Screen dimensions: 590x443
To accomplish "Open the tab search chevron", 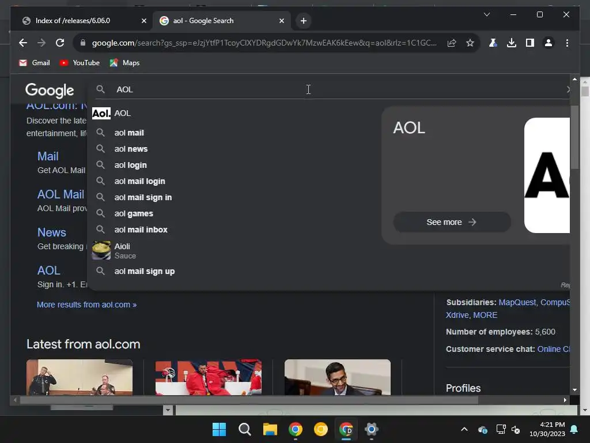I will (x=486, y=14).
